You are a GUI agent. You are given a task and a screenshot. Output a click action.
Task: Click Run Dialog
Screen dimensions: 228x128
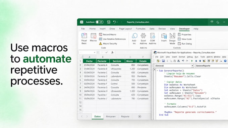[185, 44]
